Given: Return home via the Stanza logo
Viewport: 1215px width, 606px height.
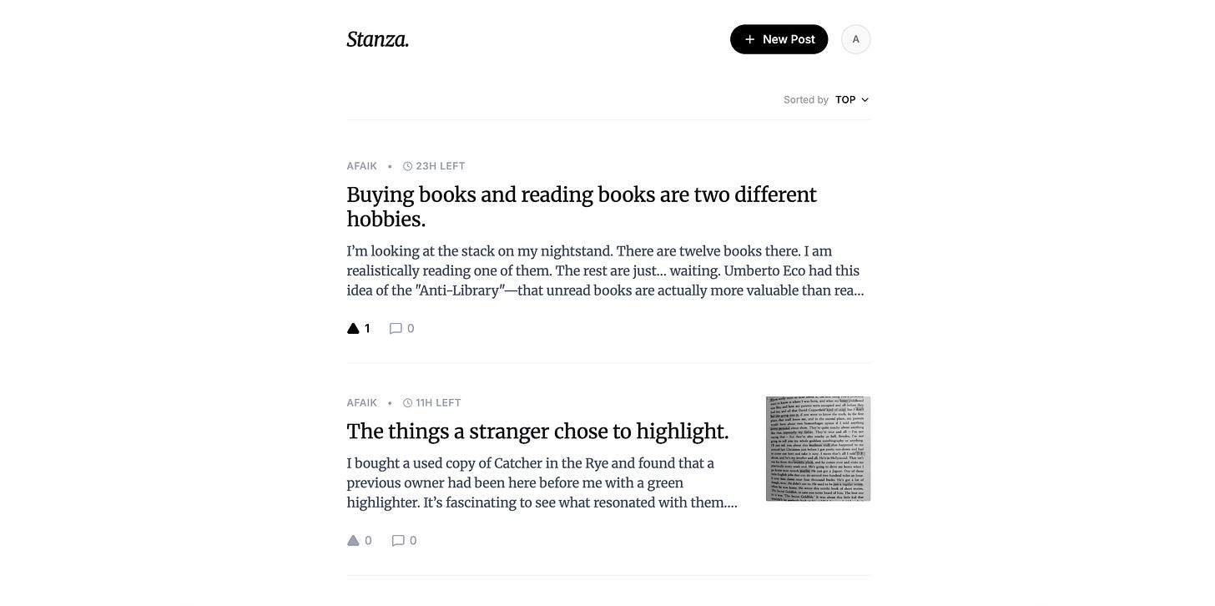Looking at the screenshot, I should (377, 38).
